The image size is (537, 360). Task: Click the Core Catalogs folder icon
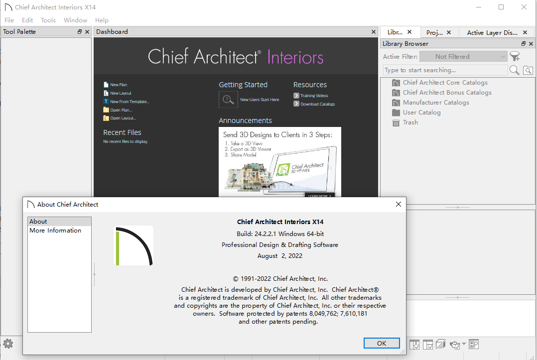(x=396, y=83)
